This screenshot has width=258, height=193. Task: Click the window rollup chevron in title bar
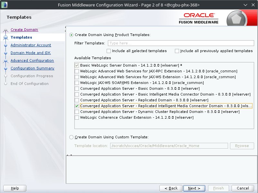coord(245,5)
